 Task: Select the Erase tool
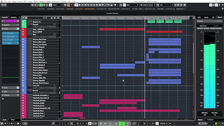point(85,5)
